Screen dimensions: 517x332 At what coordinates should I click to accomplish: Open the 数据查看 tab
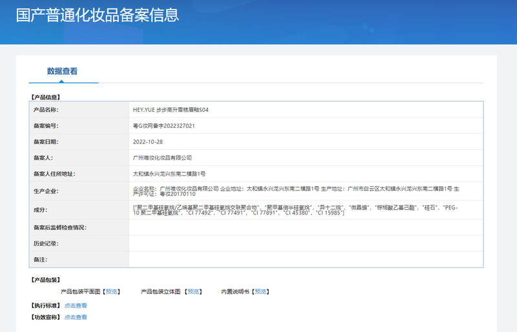62,71
